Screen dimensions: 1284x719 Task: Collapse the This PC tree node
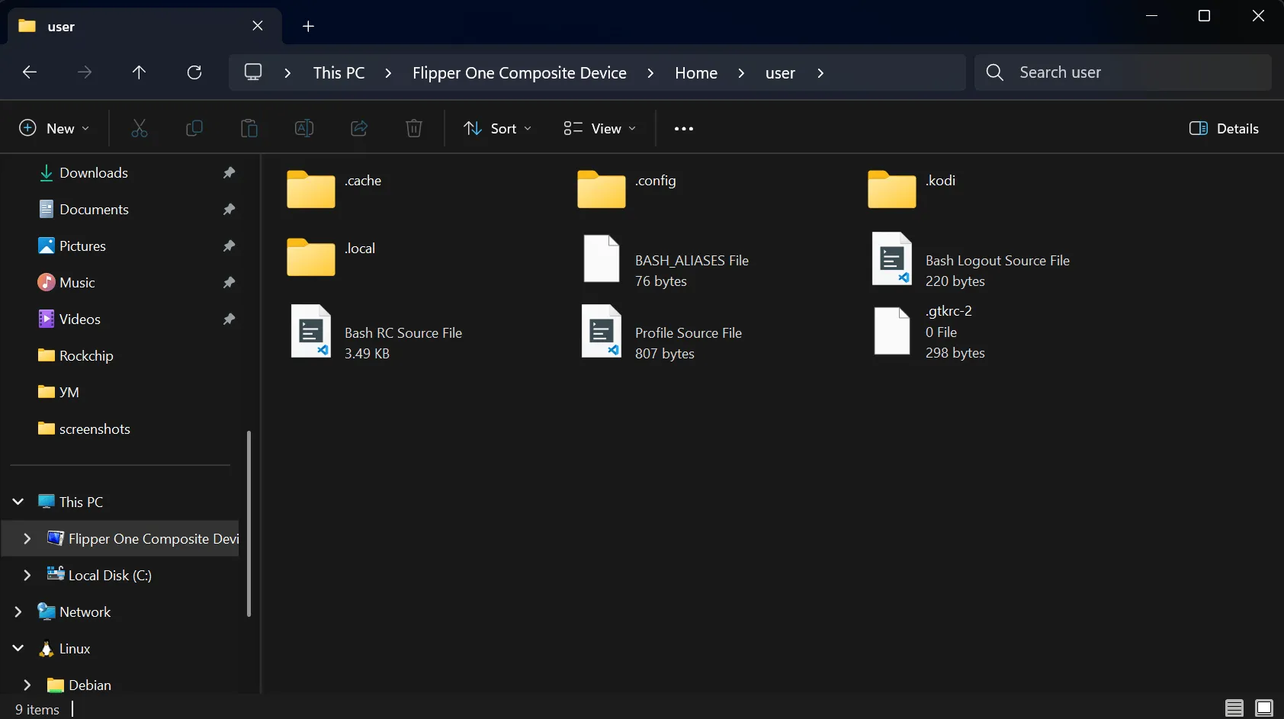(x=18, y=502)
